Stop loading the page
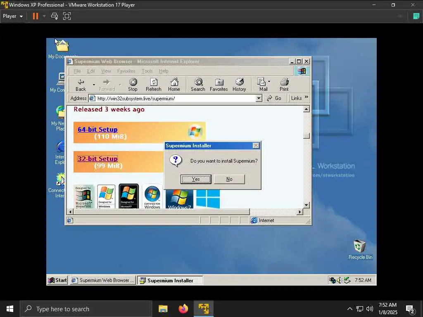 (x=133, y=85)
